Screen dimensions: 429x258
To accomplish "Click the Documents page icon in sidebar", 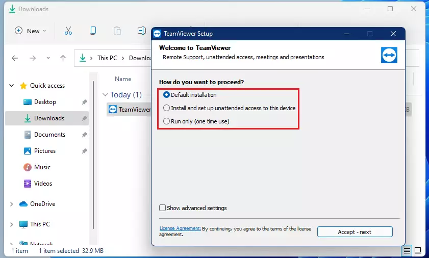I will (x=28, y=135).
